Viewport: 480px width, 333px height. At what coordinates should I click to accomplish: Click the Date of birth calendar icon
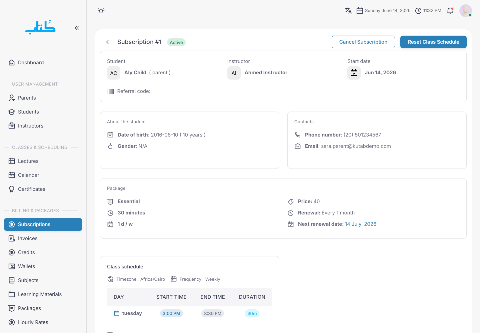[x=110, y=135]
